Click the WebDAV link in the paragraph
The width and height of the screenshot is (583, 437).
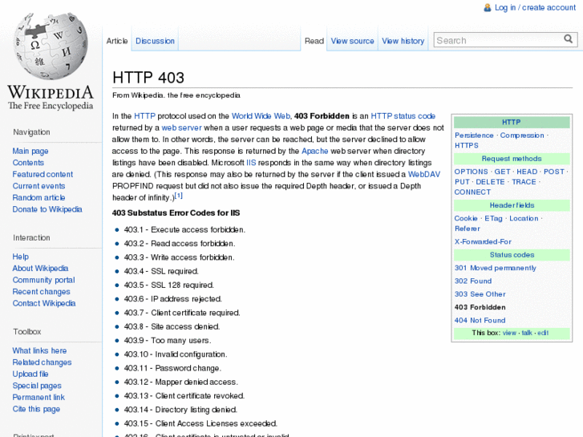click(x=423, y=174)
